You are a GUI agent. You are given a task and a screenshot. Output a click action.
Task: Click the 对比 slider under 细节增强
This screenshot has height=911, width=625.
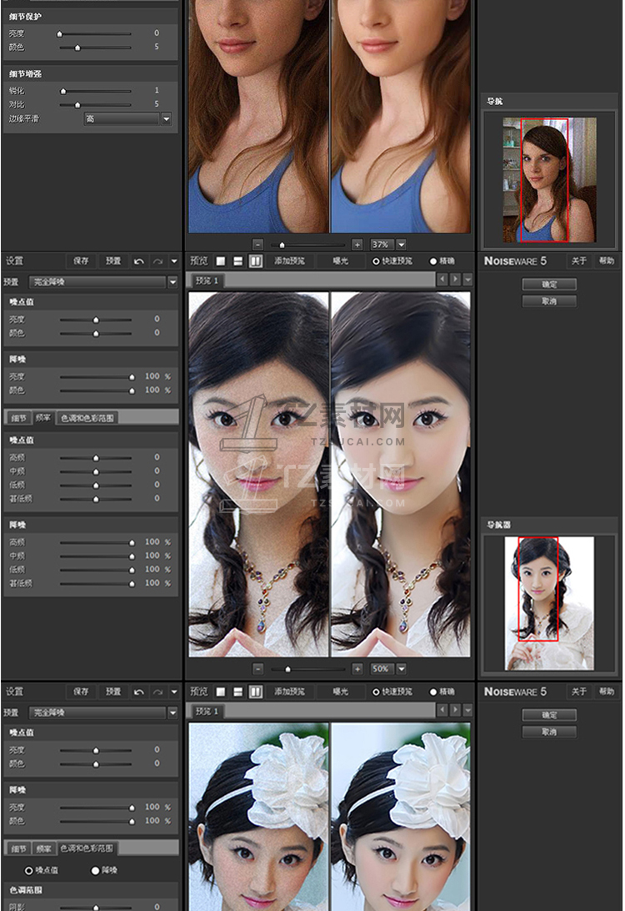pyautogui.click(x=96, y=105)
